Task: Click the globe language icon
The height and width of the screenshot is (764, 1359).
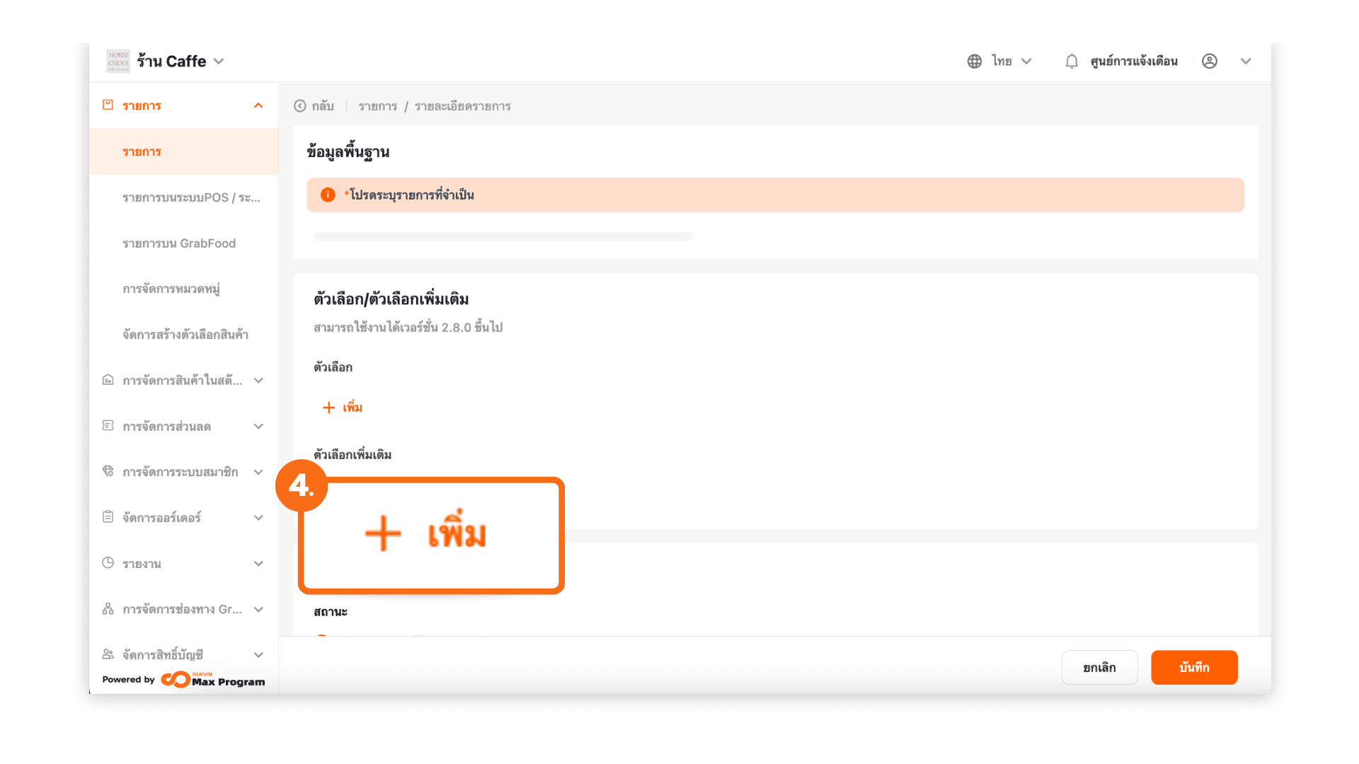Action: click(975, 62)
